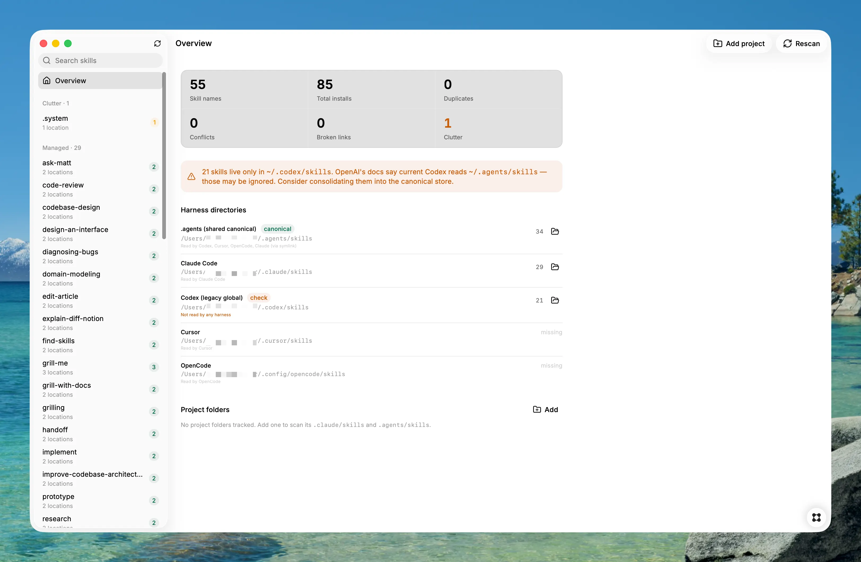Open ask-matt skill
861x562 pixels.
(100, 167)
